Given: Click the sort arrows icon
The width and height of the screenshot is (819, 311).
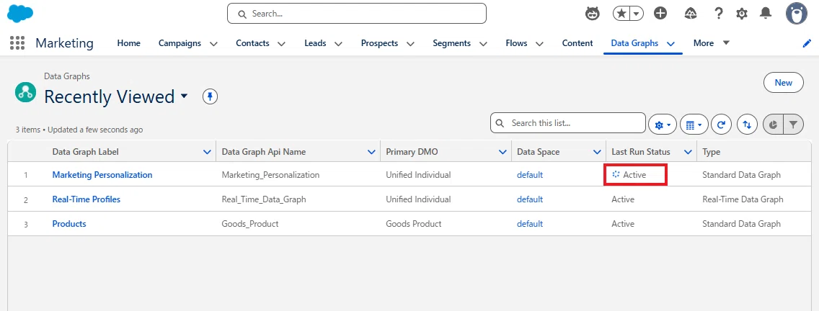Looking at the screenshot, I should [747, 125].
